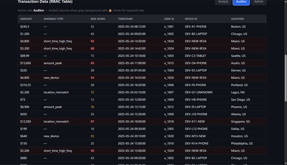Sort by Risk Score column header
Image resolution: width=287 pixels, height=165 pixels.
98,19
